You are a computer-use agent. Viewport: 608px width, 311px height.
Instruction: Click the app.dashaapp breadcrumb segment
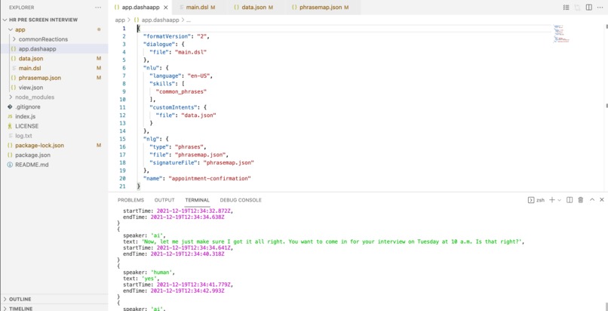[x=160, y=20]
